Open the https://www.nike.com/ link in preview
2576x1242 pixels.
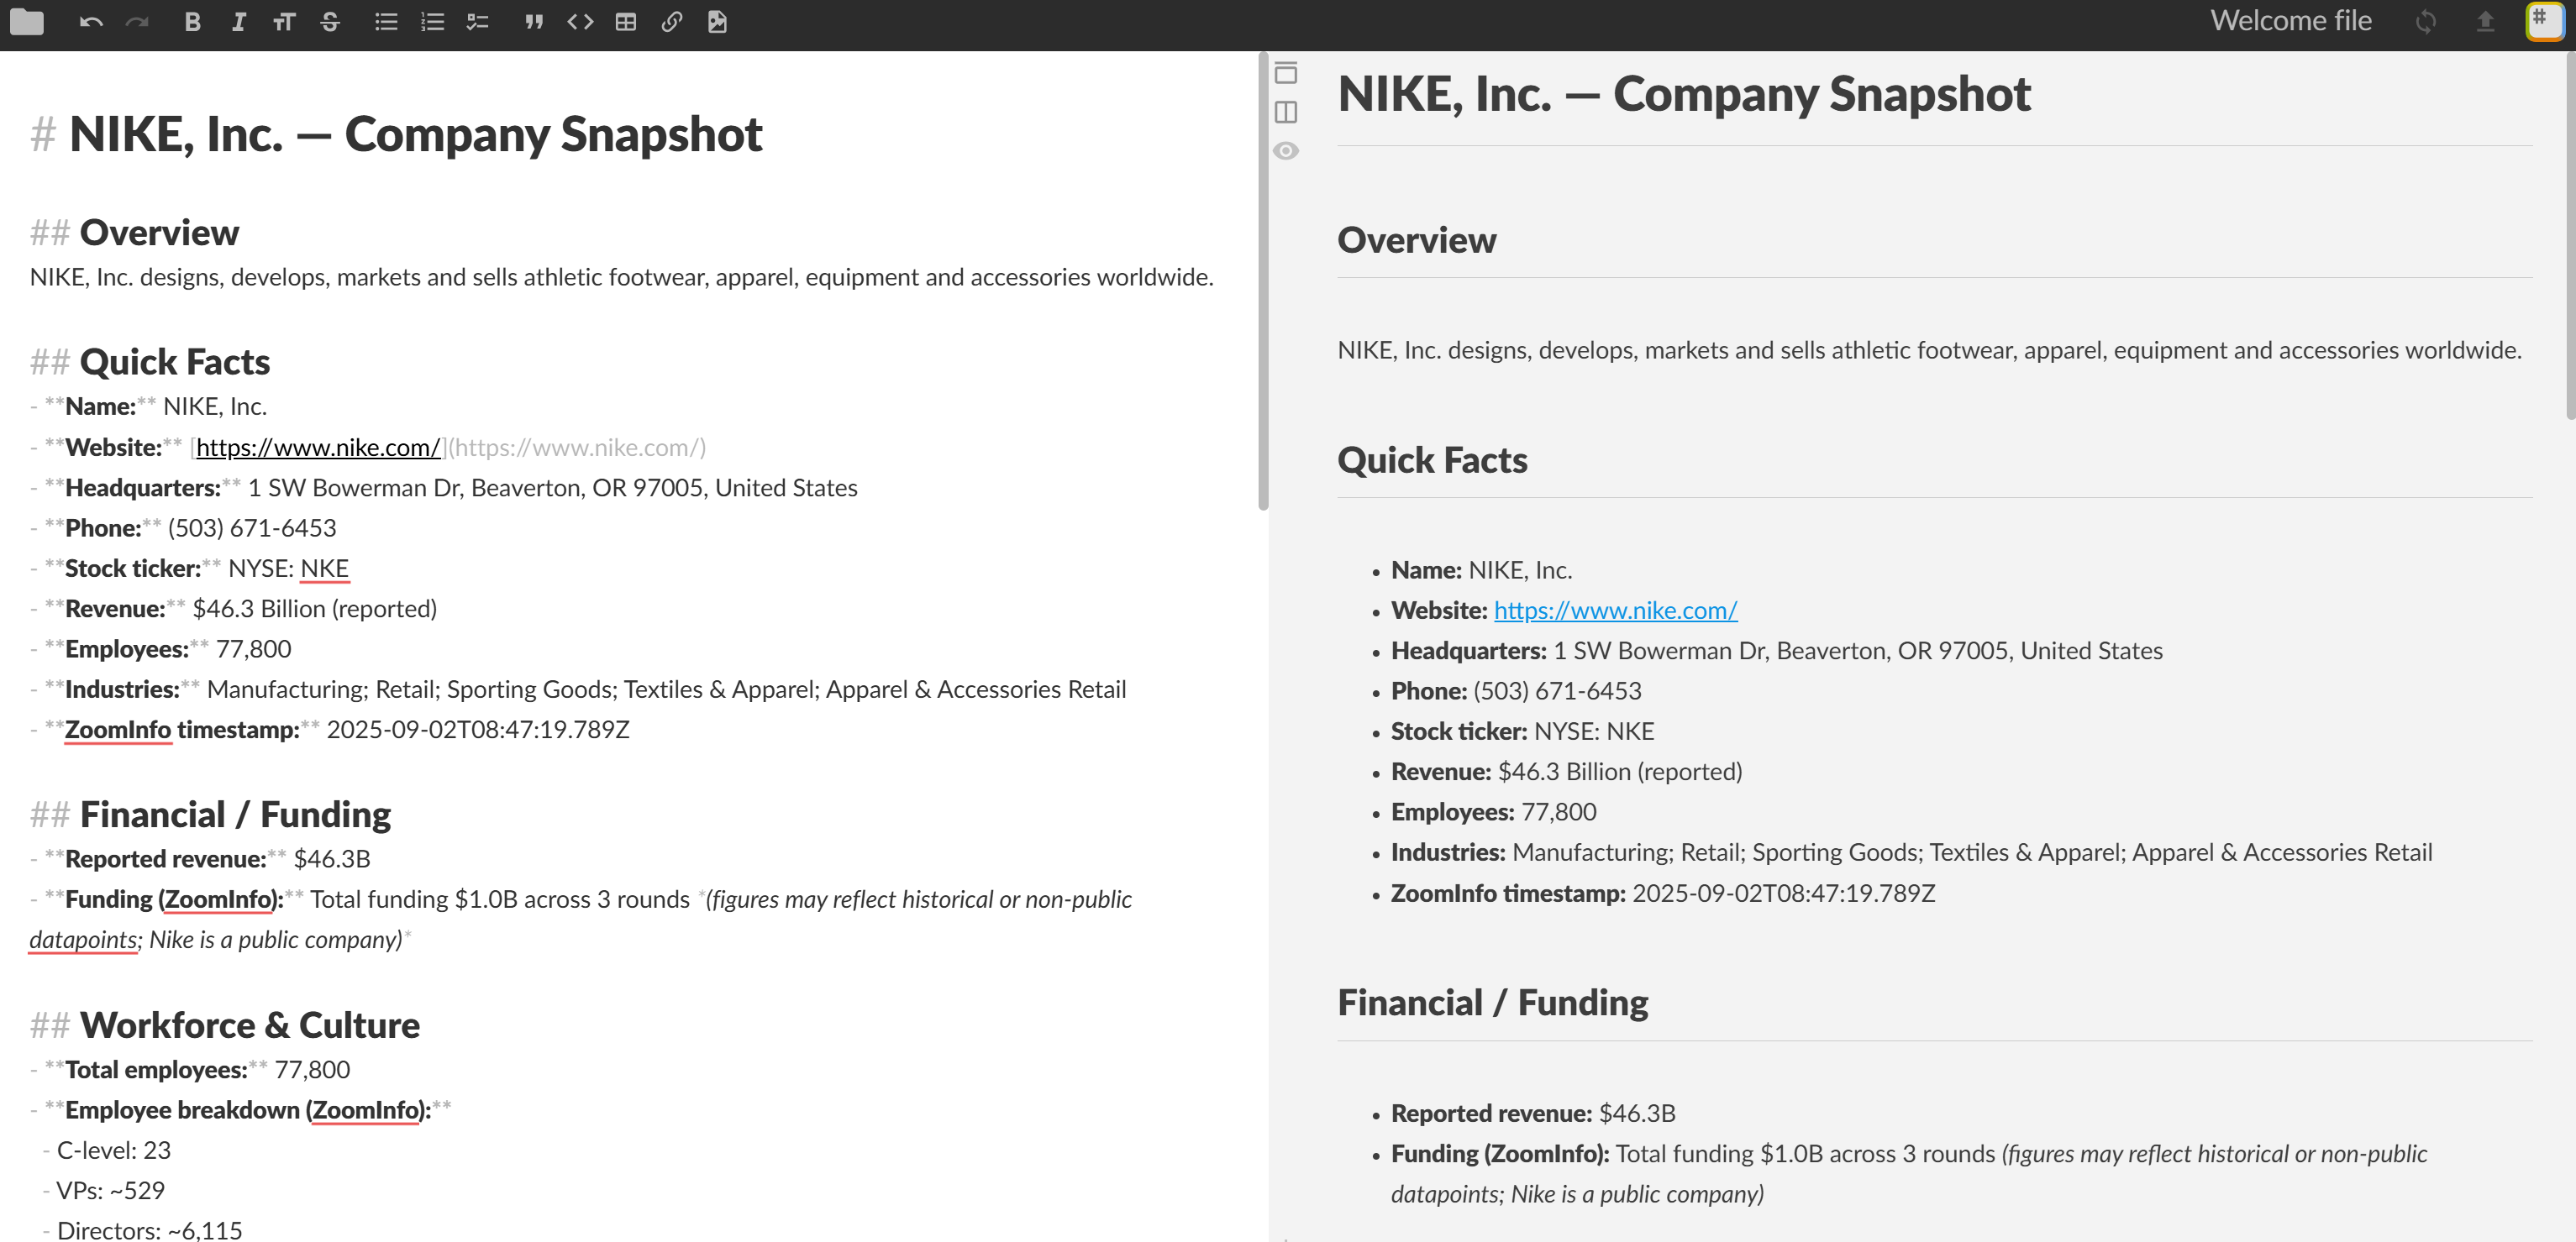(x=1615, y=610)
